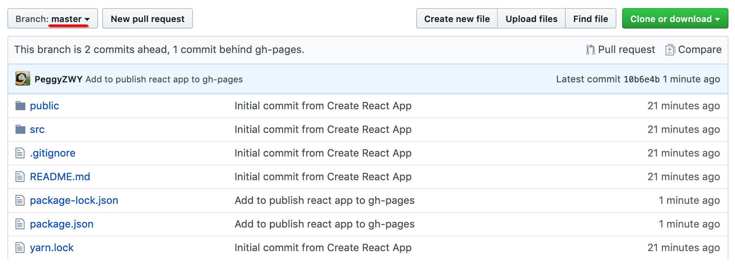Click the Find file button
The image size is (735, 265).
[x=590, y=19]
